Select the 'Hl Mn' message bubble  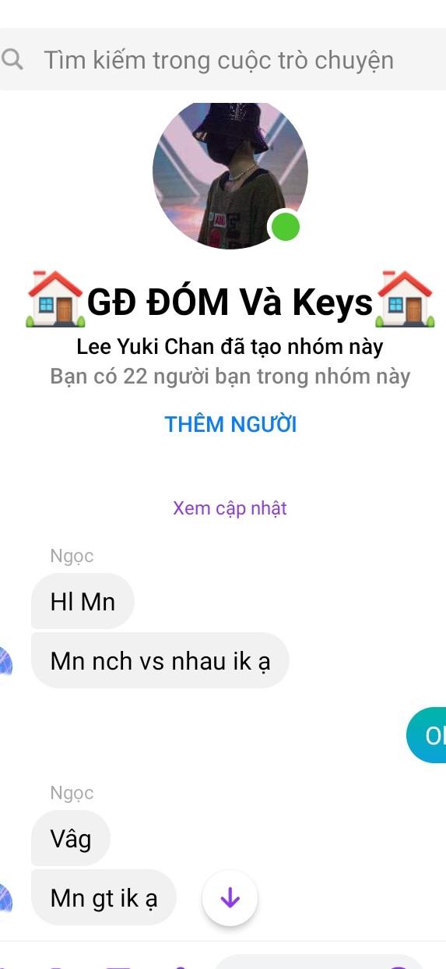click(83, 601)
